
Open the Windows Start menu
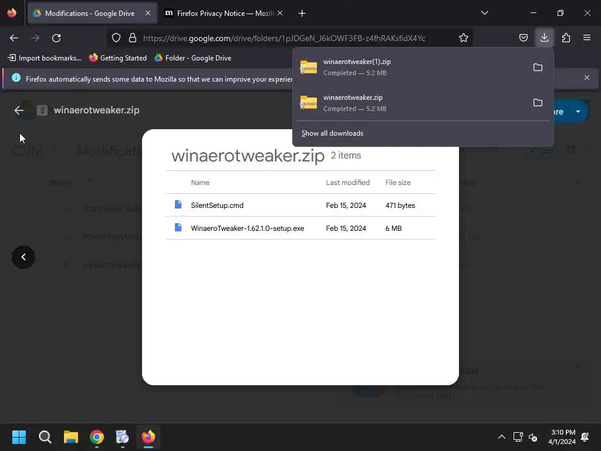pyautogui.click(x=19, y=437)
